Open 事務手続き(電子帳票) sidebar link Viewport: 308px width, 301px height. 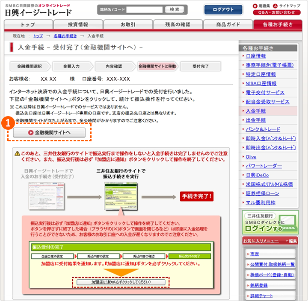pyautogui.click(x=269, y=65)
